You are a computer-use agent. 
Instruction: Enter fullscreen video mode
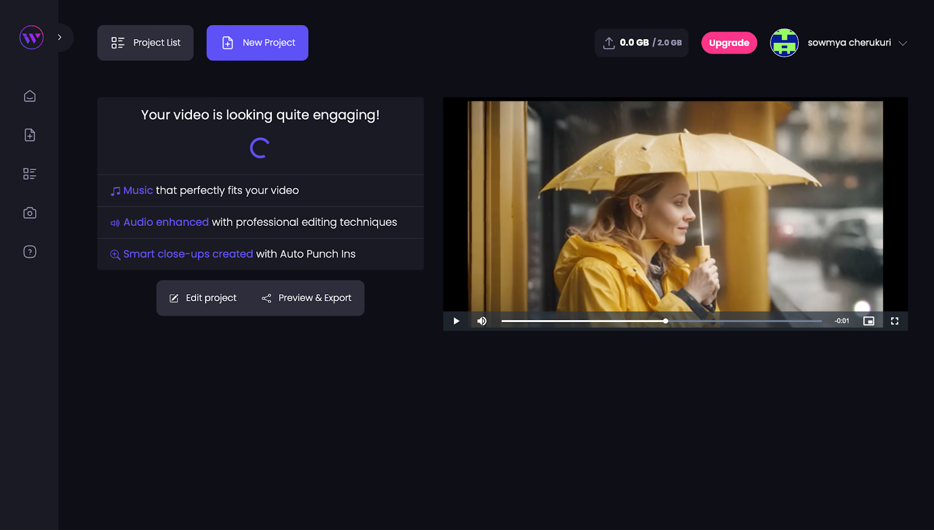coord(894,321)
